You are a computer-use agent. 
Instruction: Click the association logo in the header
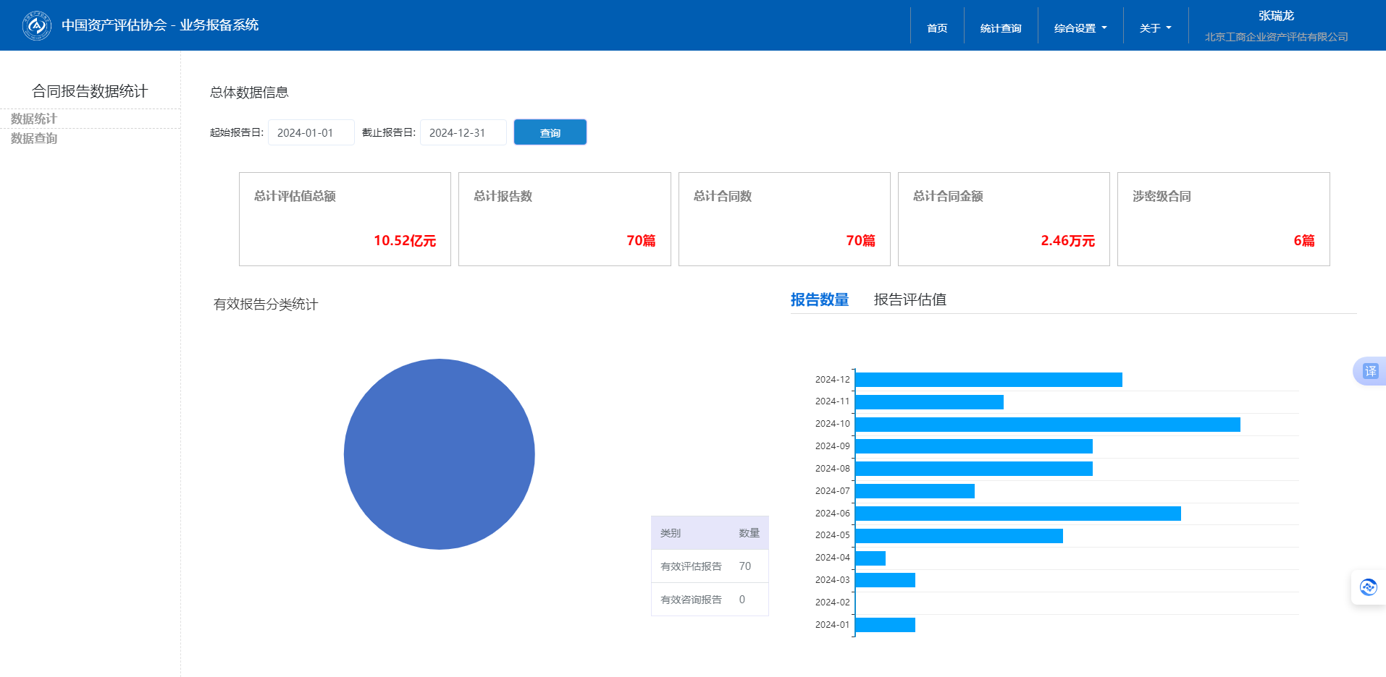point(36,26)
